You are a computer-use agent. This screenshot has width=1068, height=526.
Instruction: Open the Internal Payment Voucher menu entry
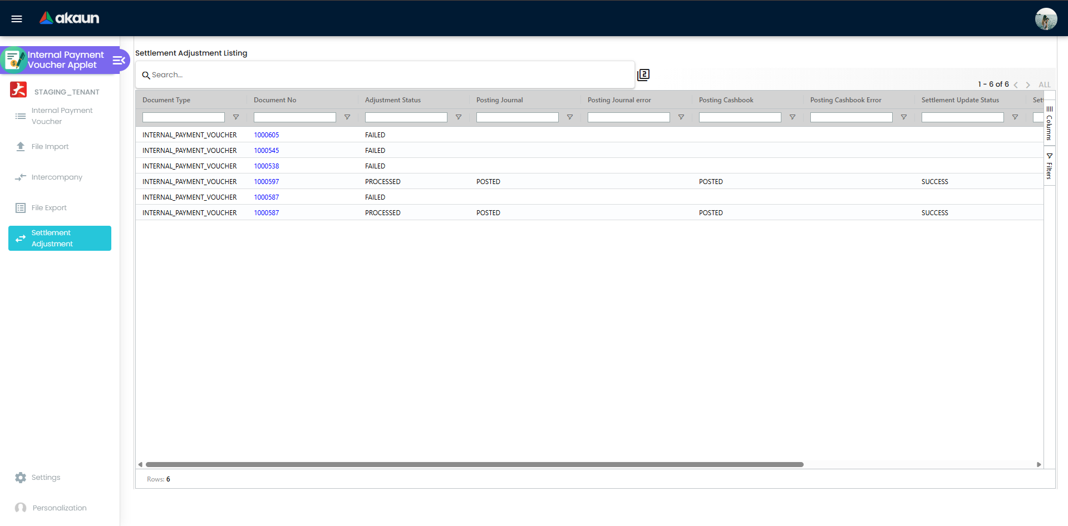click(x=62, y=116)
